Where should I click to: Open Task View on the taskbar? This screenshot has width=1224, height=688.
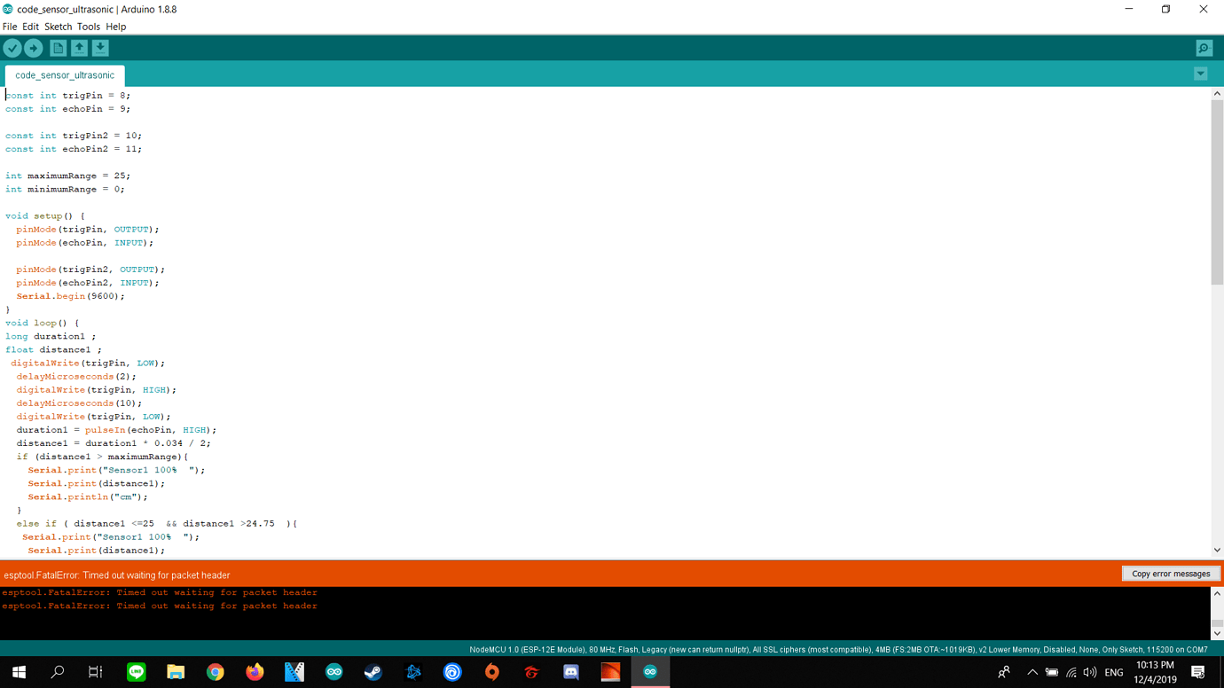95,672
